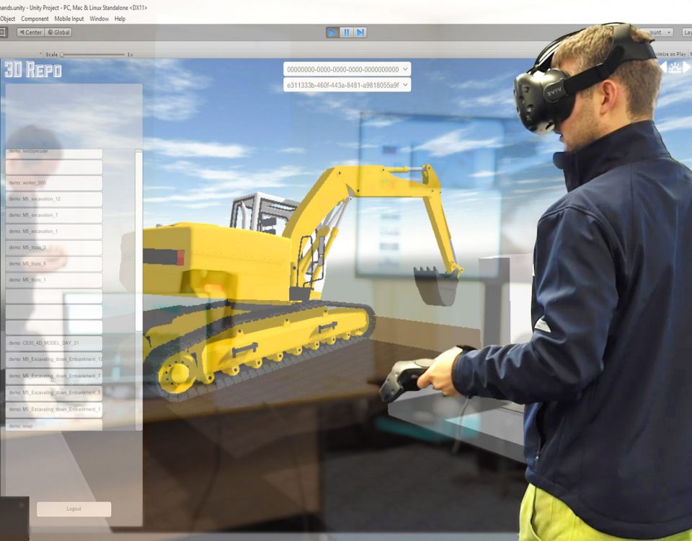692x541 pixels.
Task: Open the Window menu
Action: [99, 19]
